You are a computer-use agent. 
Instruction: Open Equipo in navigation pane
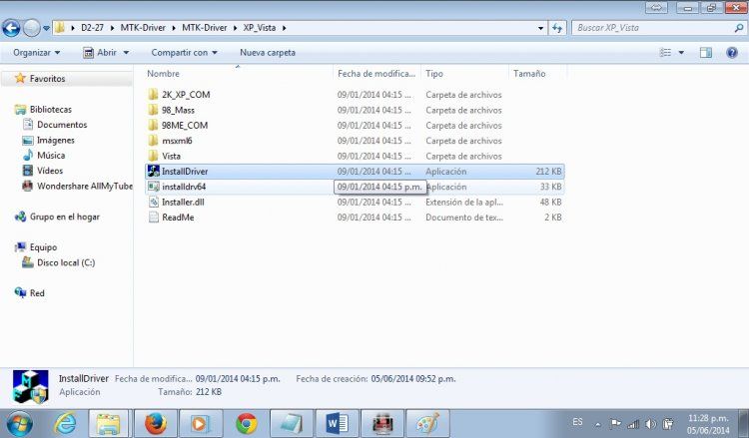point(43,247)
